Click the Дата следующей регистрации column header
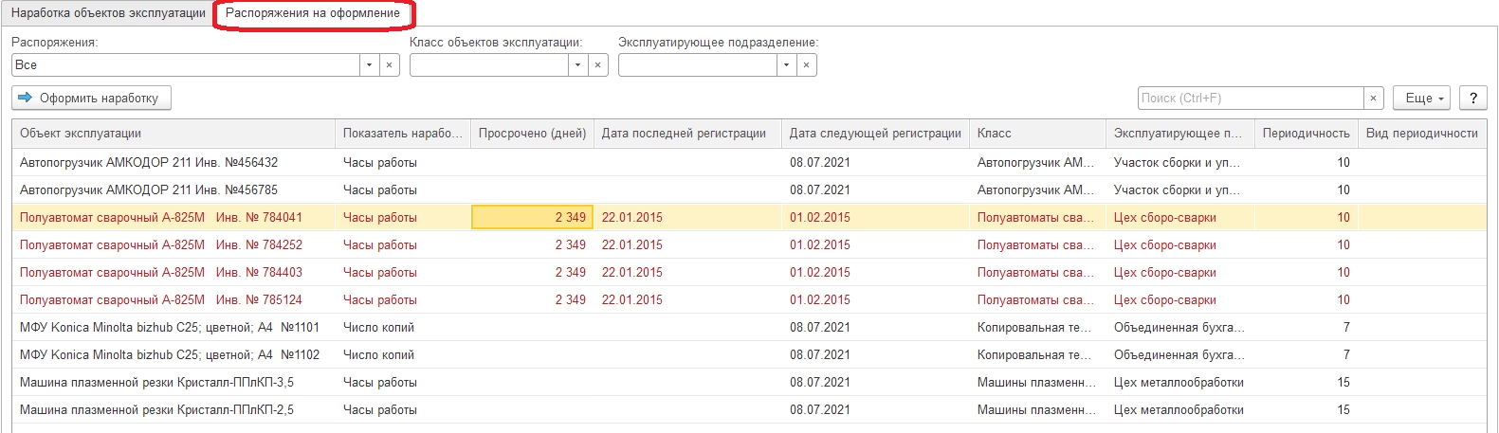This screenshot has height=433, width=1499. click(875, 134)
